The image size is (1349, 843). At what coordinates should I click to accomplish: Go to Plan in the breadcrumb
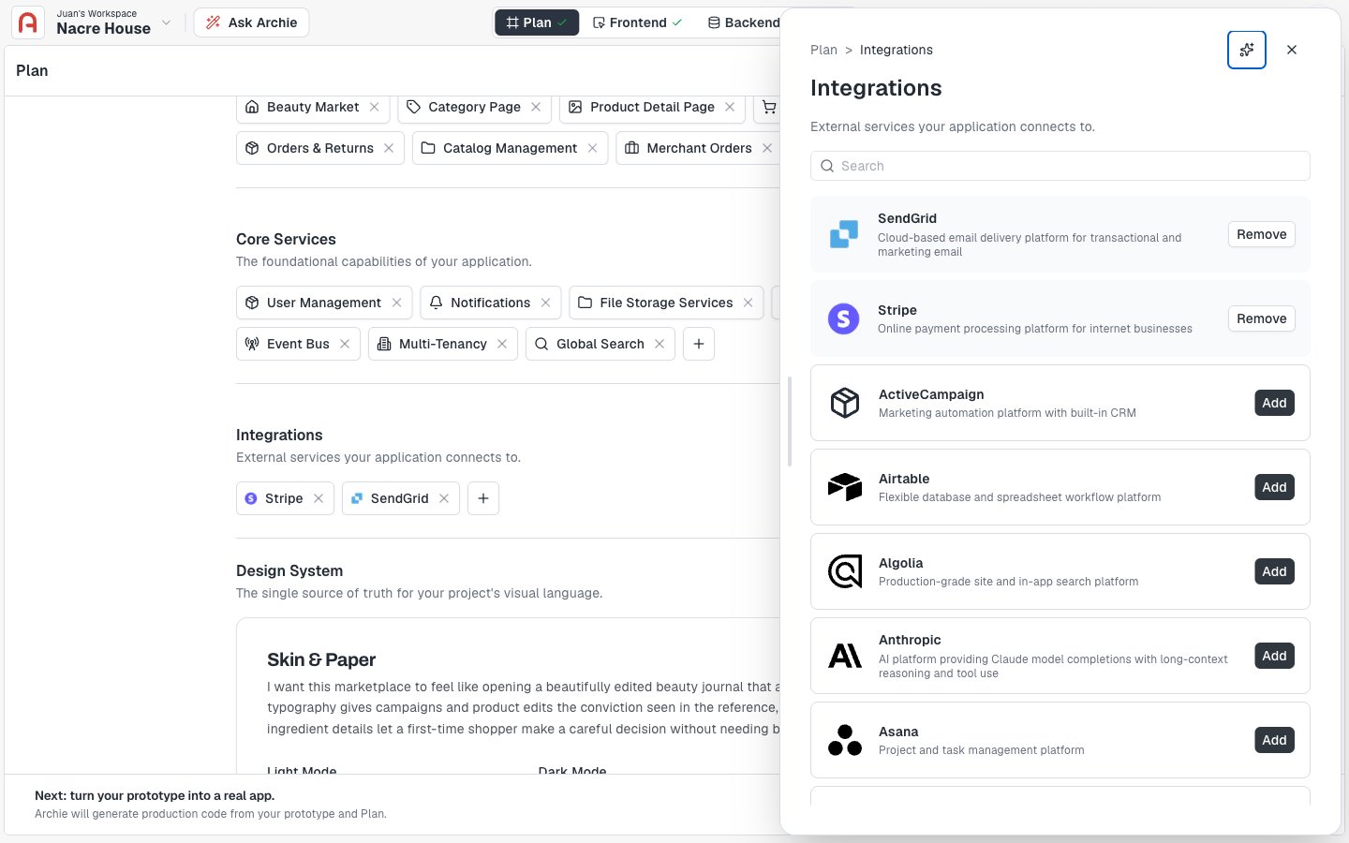[823, 50]
